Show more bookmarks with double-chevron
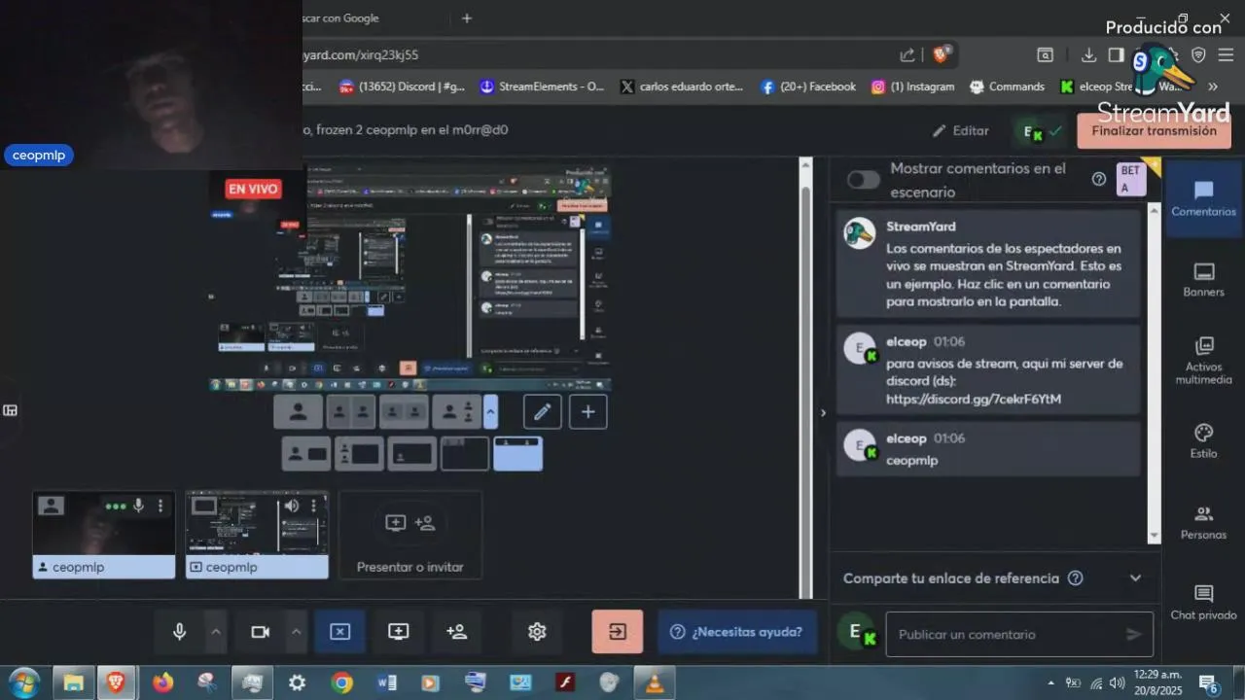The height and width of the screenshot is (700, 1245). (1212, 87)
